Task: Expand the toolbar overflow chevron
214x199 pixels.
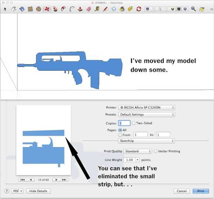Action: [x=211, y=9]
